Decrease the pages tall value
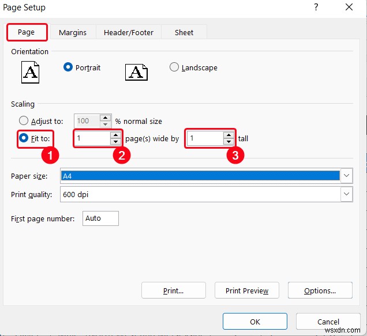 pos(229,141)
